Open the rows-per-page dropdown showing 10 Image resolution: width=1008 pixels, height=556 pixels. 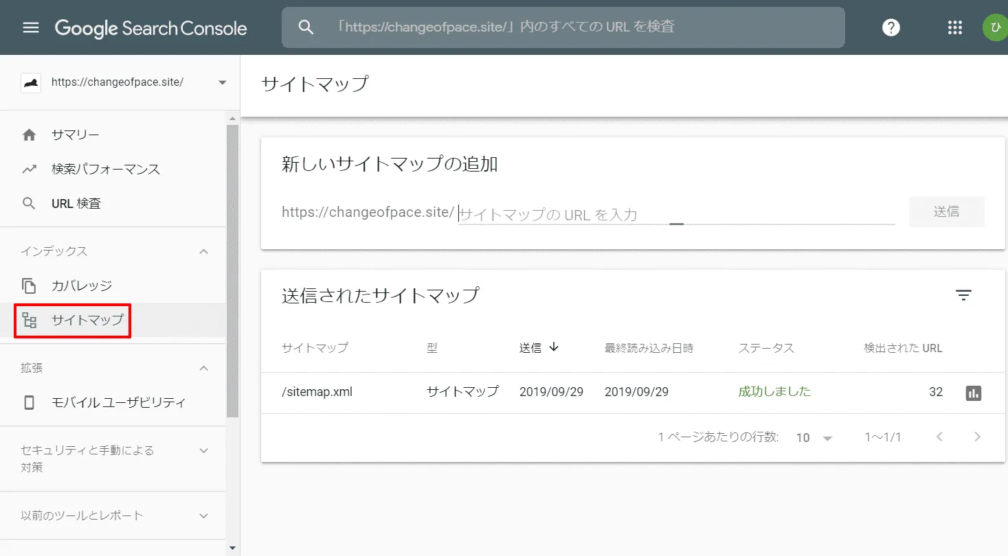coord(814,437)
